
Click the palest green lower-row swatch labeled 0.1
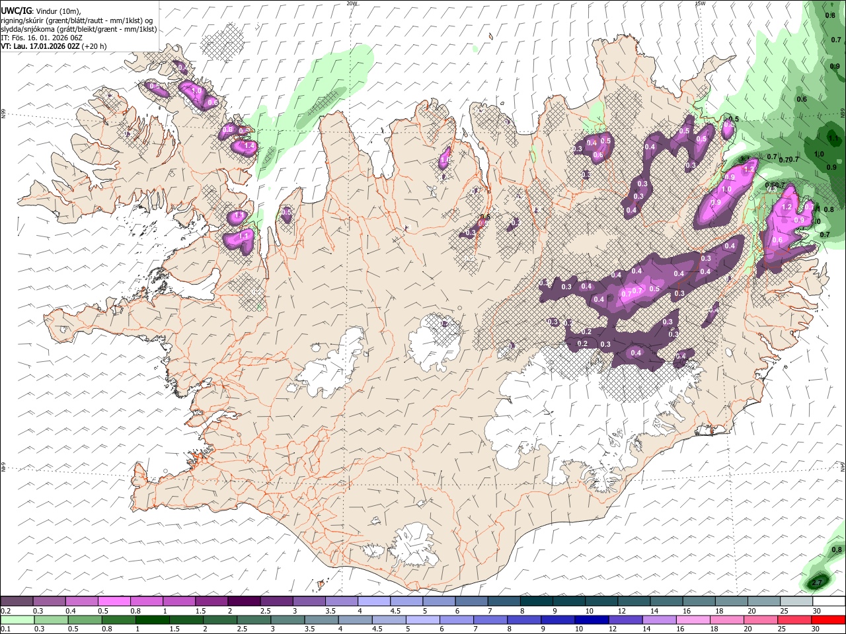(x=17, y=619)
